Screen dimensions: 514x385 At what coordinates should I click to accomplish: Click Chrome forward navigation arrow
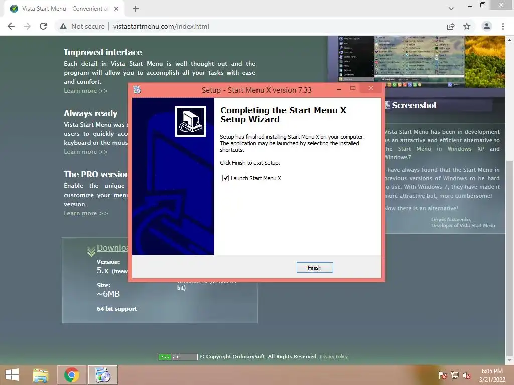pos(27,26)
